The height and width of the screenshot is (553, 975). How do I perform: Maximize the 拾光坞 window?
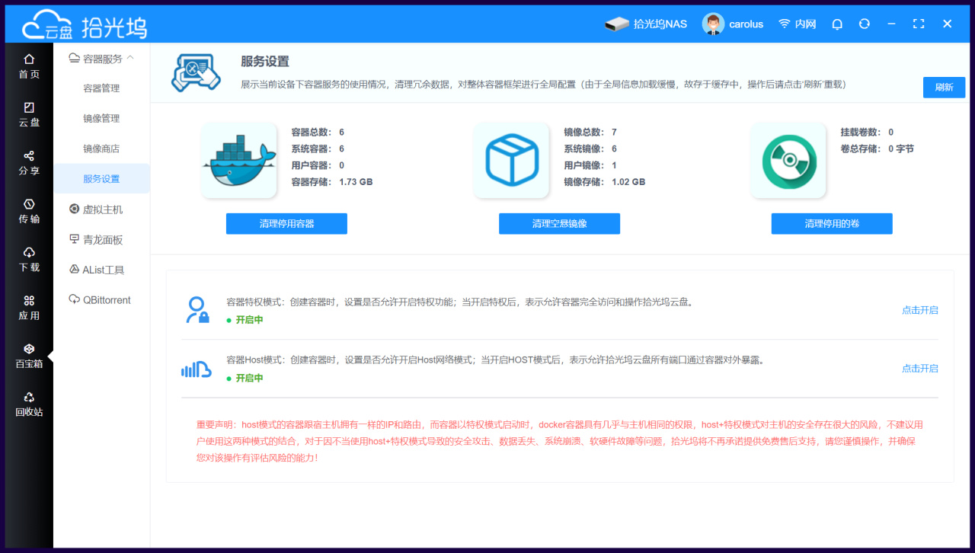919,24
